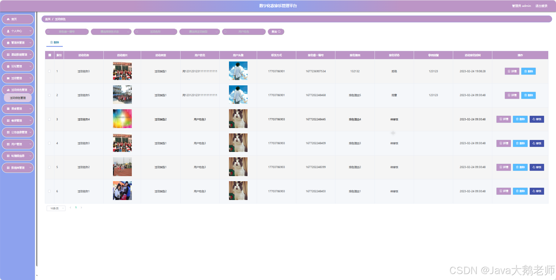Open 详情 for row 5 活动名称2

tap(504, 167)
